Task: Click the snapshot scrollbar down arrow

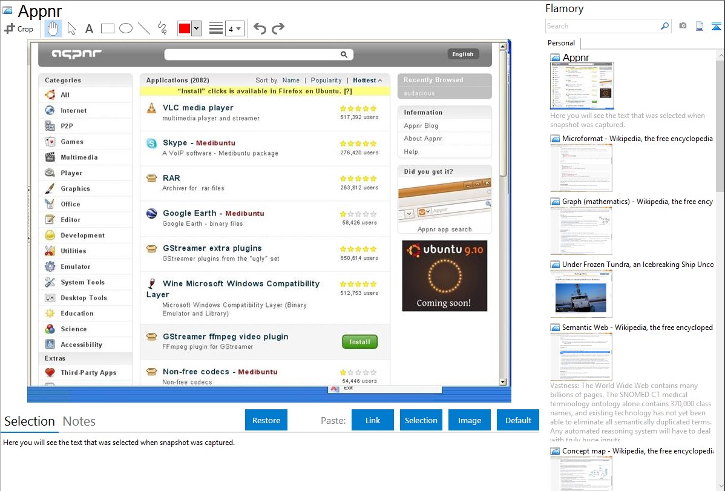Action: pos(503,382)
